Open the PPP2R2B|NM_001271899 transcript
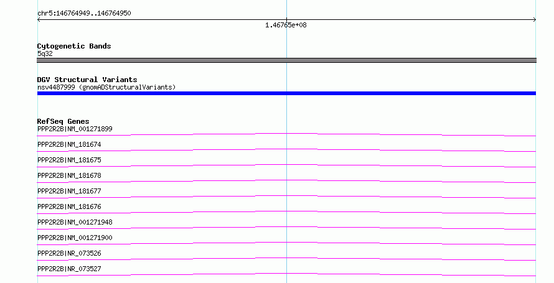The width and height of the screenshot is (554, 283). click(75, 129)
